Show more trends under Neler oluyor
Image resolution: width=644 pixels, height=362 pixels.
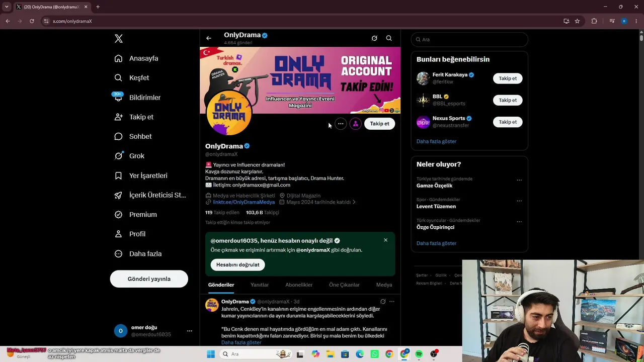[x=436, y=243]
